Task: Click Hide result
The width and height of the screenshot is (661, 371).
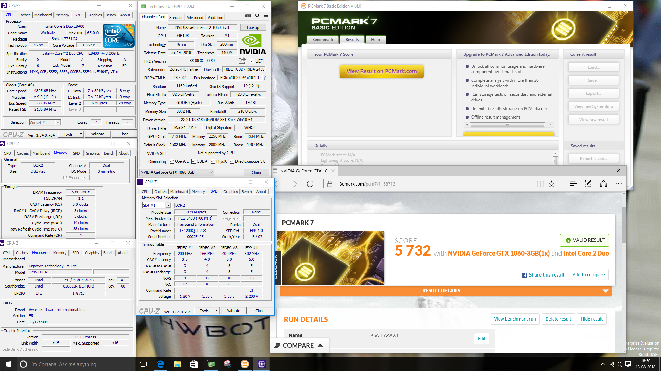Action: (x=592, y=319)
